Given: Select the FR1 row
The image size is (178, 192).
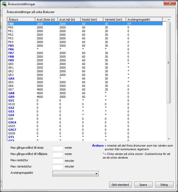Looking at the screenshot, I should coord(85,31).
